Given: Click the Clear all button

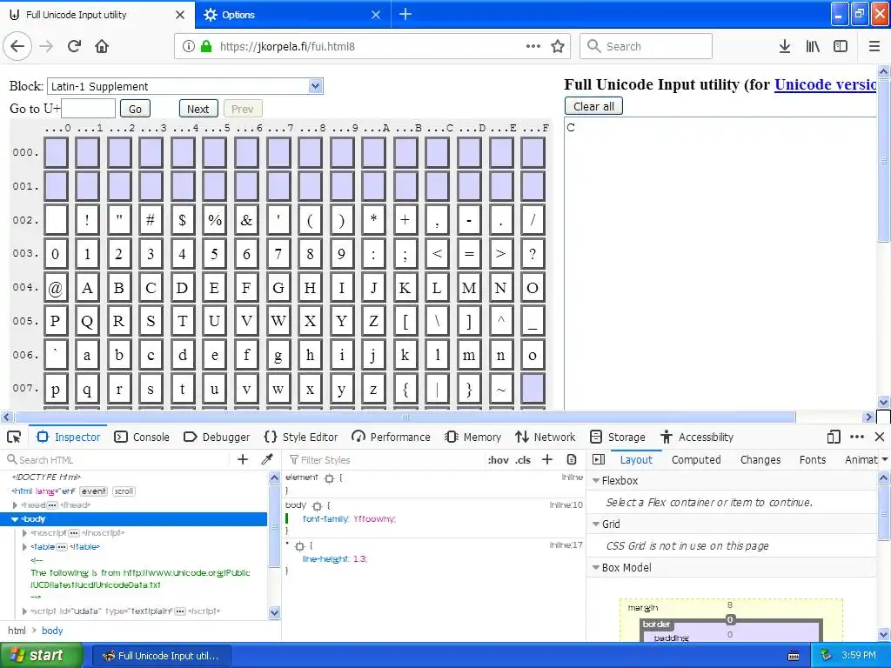Looking at the screenshot, I should (x=593, y=106).
